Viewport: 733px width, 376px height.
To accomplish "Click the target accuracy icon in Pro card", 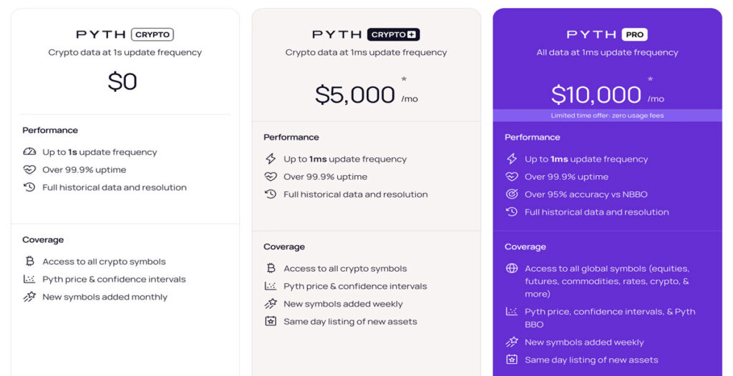I will tap(512, 194).
